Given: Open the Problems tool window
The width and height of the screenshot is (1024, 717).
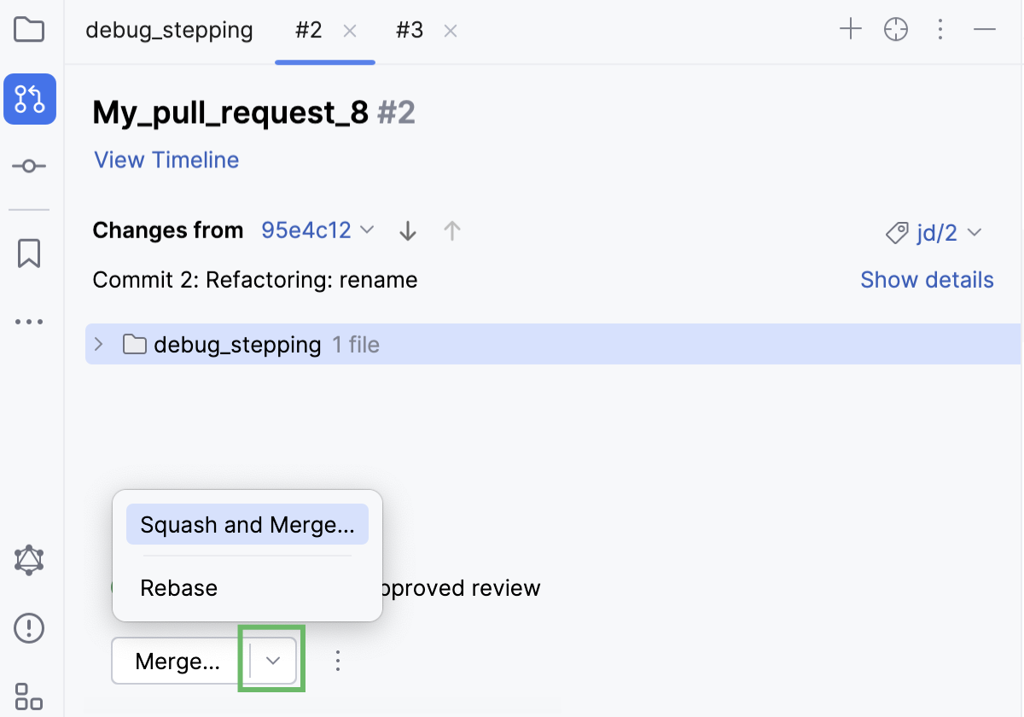Looking at the screenshot, I should tap(30, 627).
